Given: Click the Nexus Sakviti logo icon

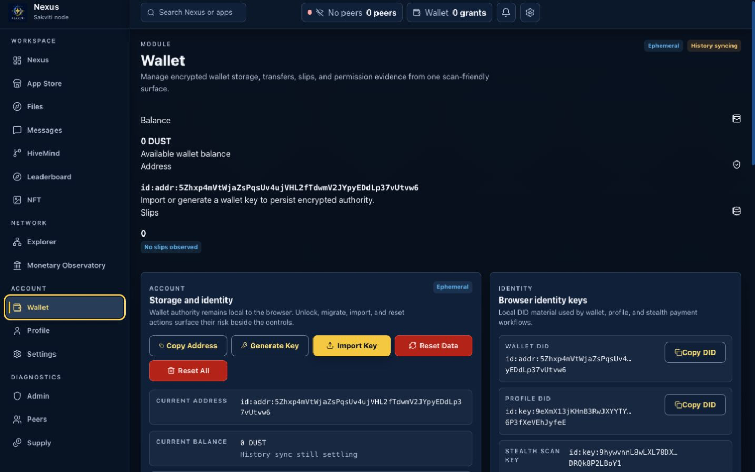Looking at the screenshot, I should (x=18, y=12).
